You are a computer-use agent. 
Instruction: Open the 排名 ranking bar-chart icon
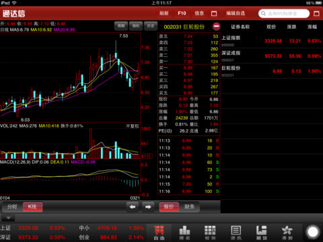pyautogui.click(x=184, y=233)
